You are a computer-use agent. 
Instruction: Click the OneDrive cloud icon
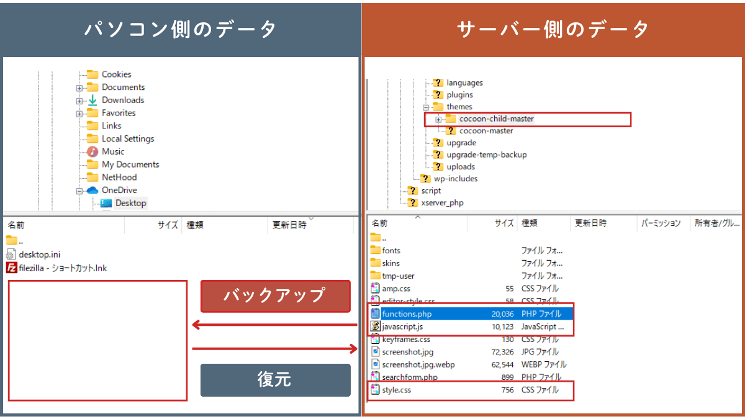(93, 191)
